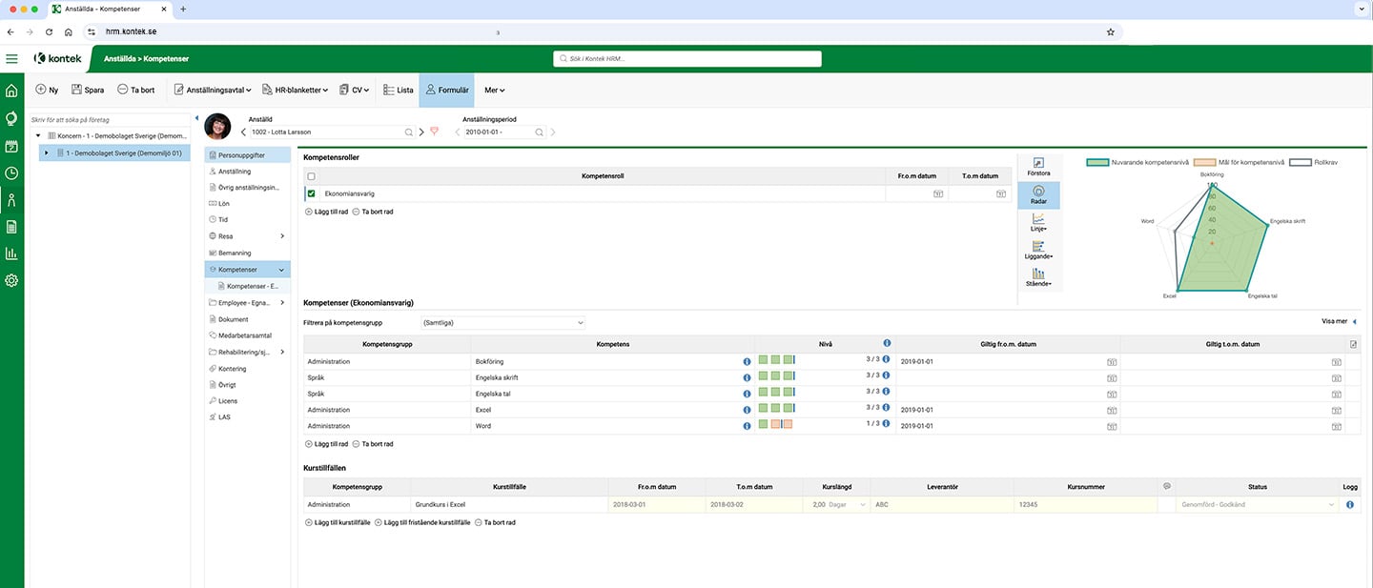Open the Logg info icon for Grundkurs
Image resolution: width=1373 pixels, height=588 pixels.
[1350, 504]
